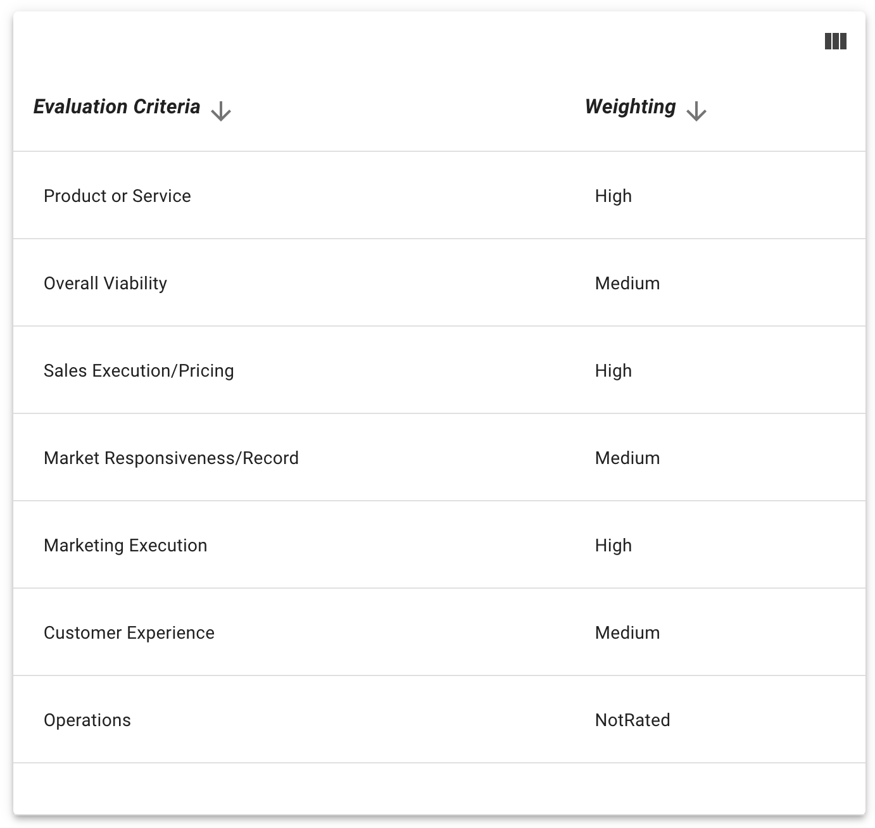This screenshot has height=828, width=875.
Task: Select the Overall Viability criteria cell
Action: point(105,284)
